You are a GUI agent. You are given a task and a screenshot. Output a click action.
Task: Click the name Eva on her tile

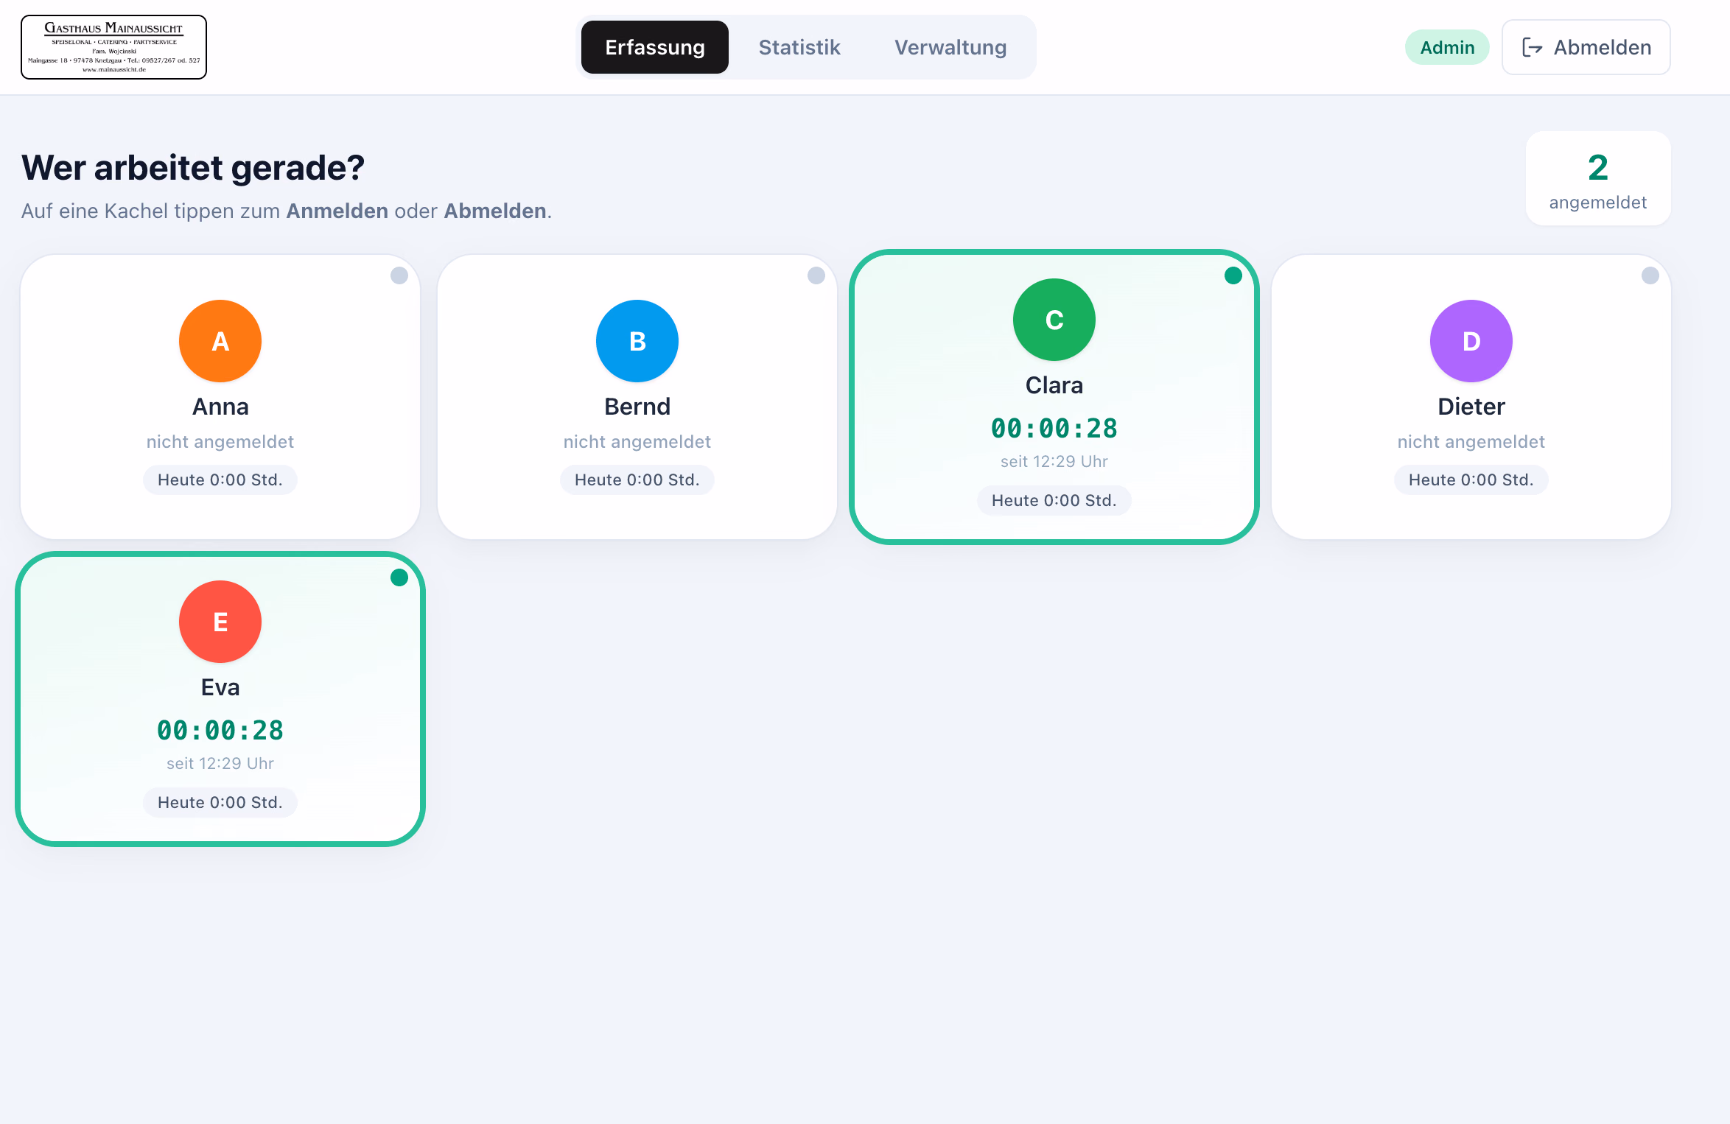pyautogui.click(x=220, y=687)
